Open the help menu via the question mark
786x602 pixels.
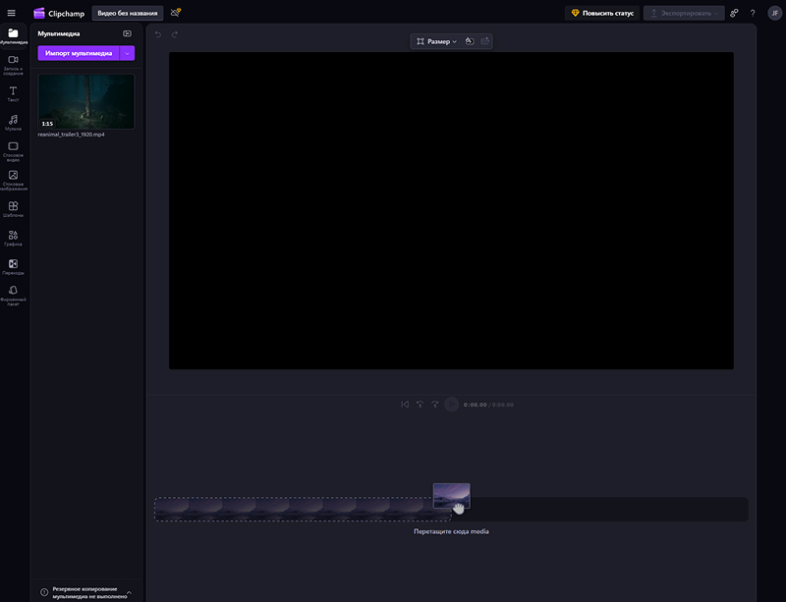(x=753, y=13)
